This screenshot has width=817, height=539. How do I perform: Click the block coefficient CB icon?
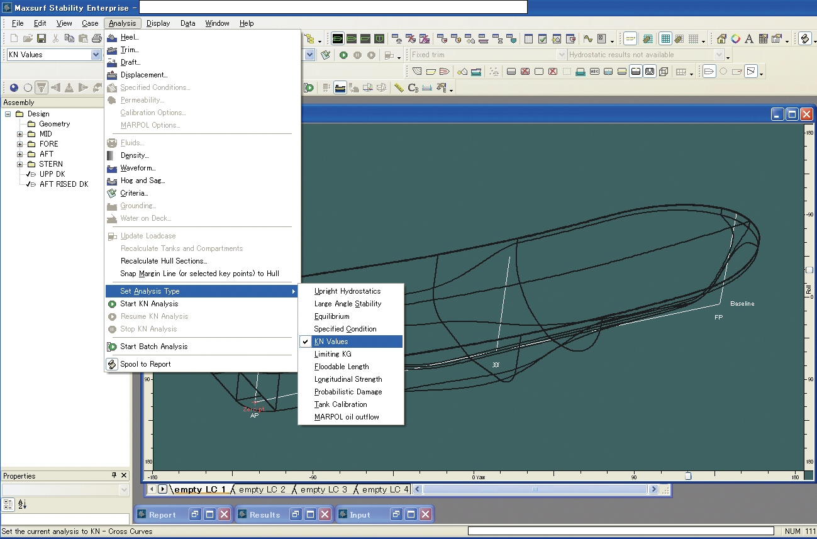[x=413, y=88]
